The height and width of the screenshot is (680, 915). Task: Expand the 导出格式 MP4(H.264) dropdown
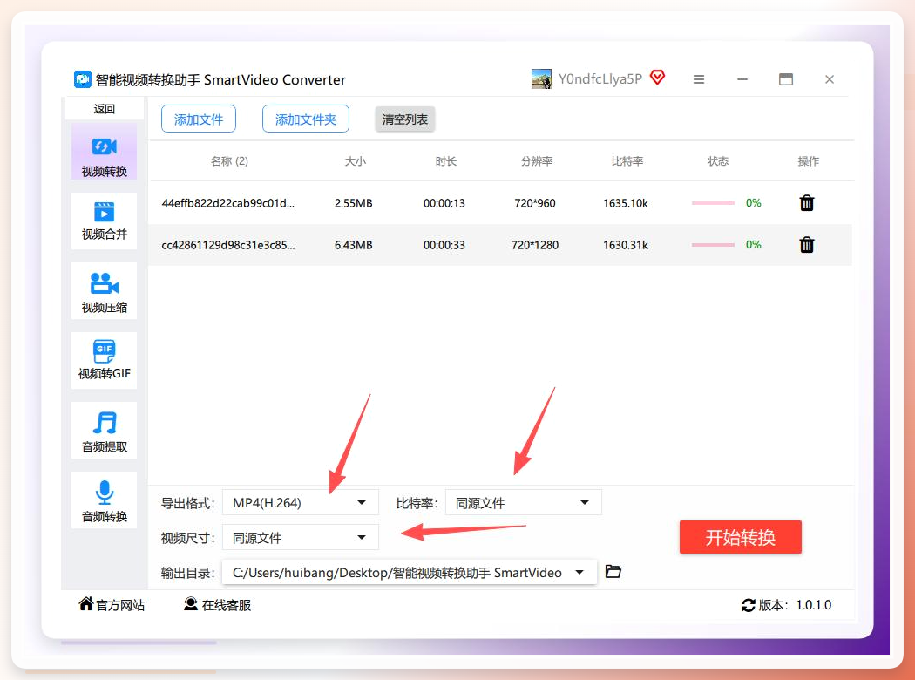(301, 502)
